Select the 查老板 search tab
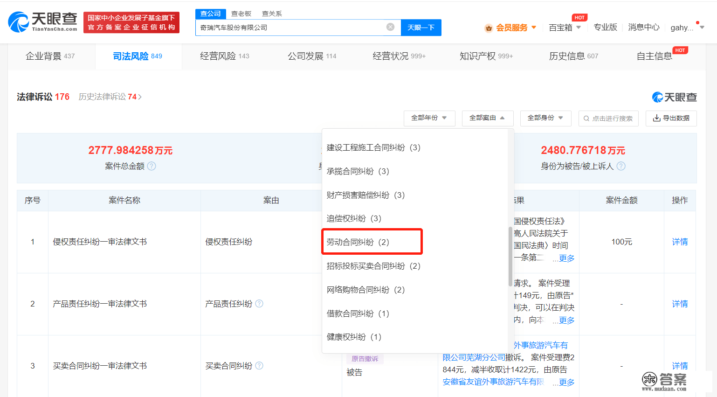 (x=241, y=14)
